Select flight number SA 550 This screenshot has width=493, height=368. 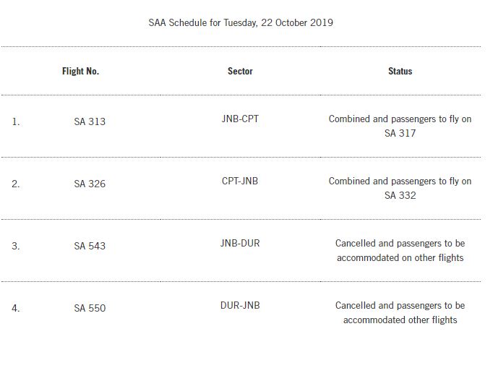[x=90, y=308]
